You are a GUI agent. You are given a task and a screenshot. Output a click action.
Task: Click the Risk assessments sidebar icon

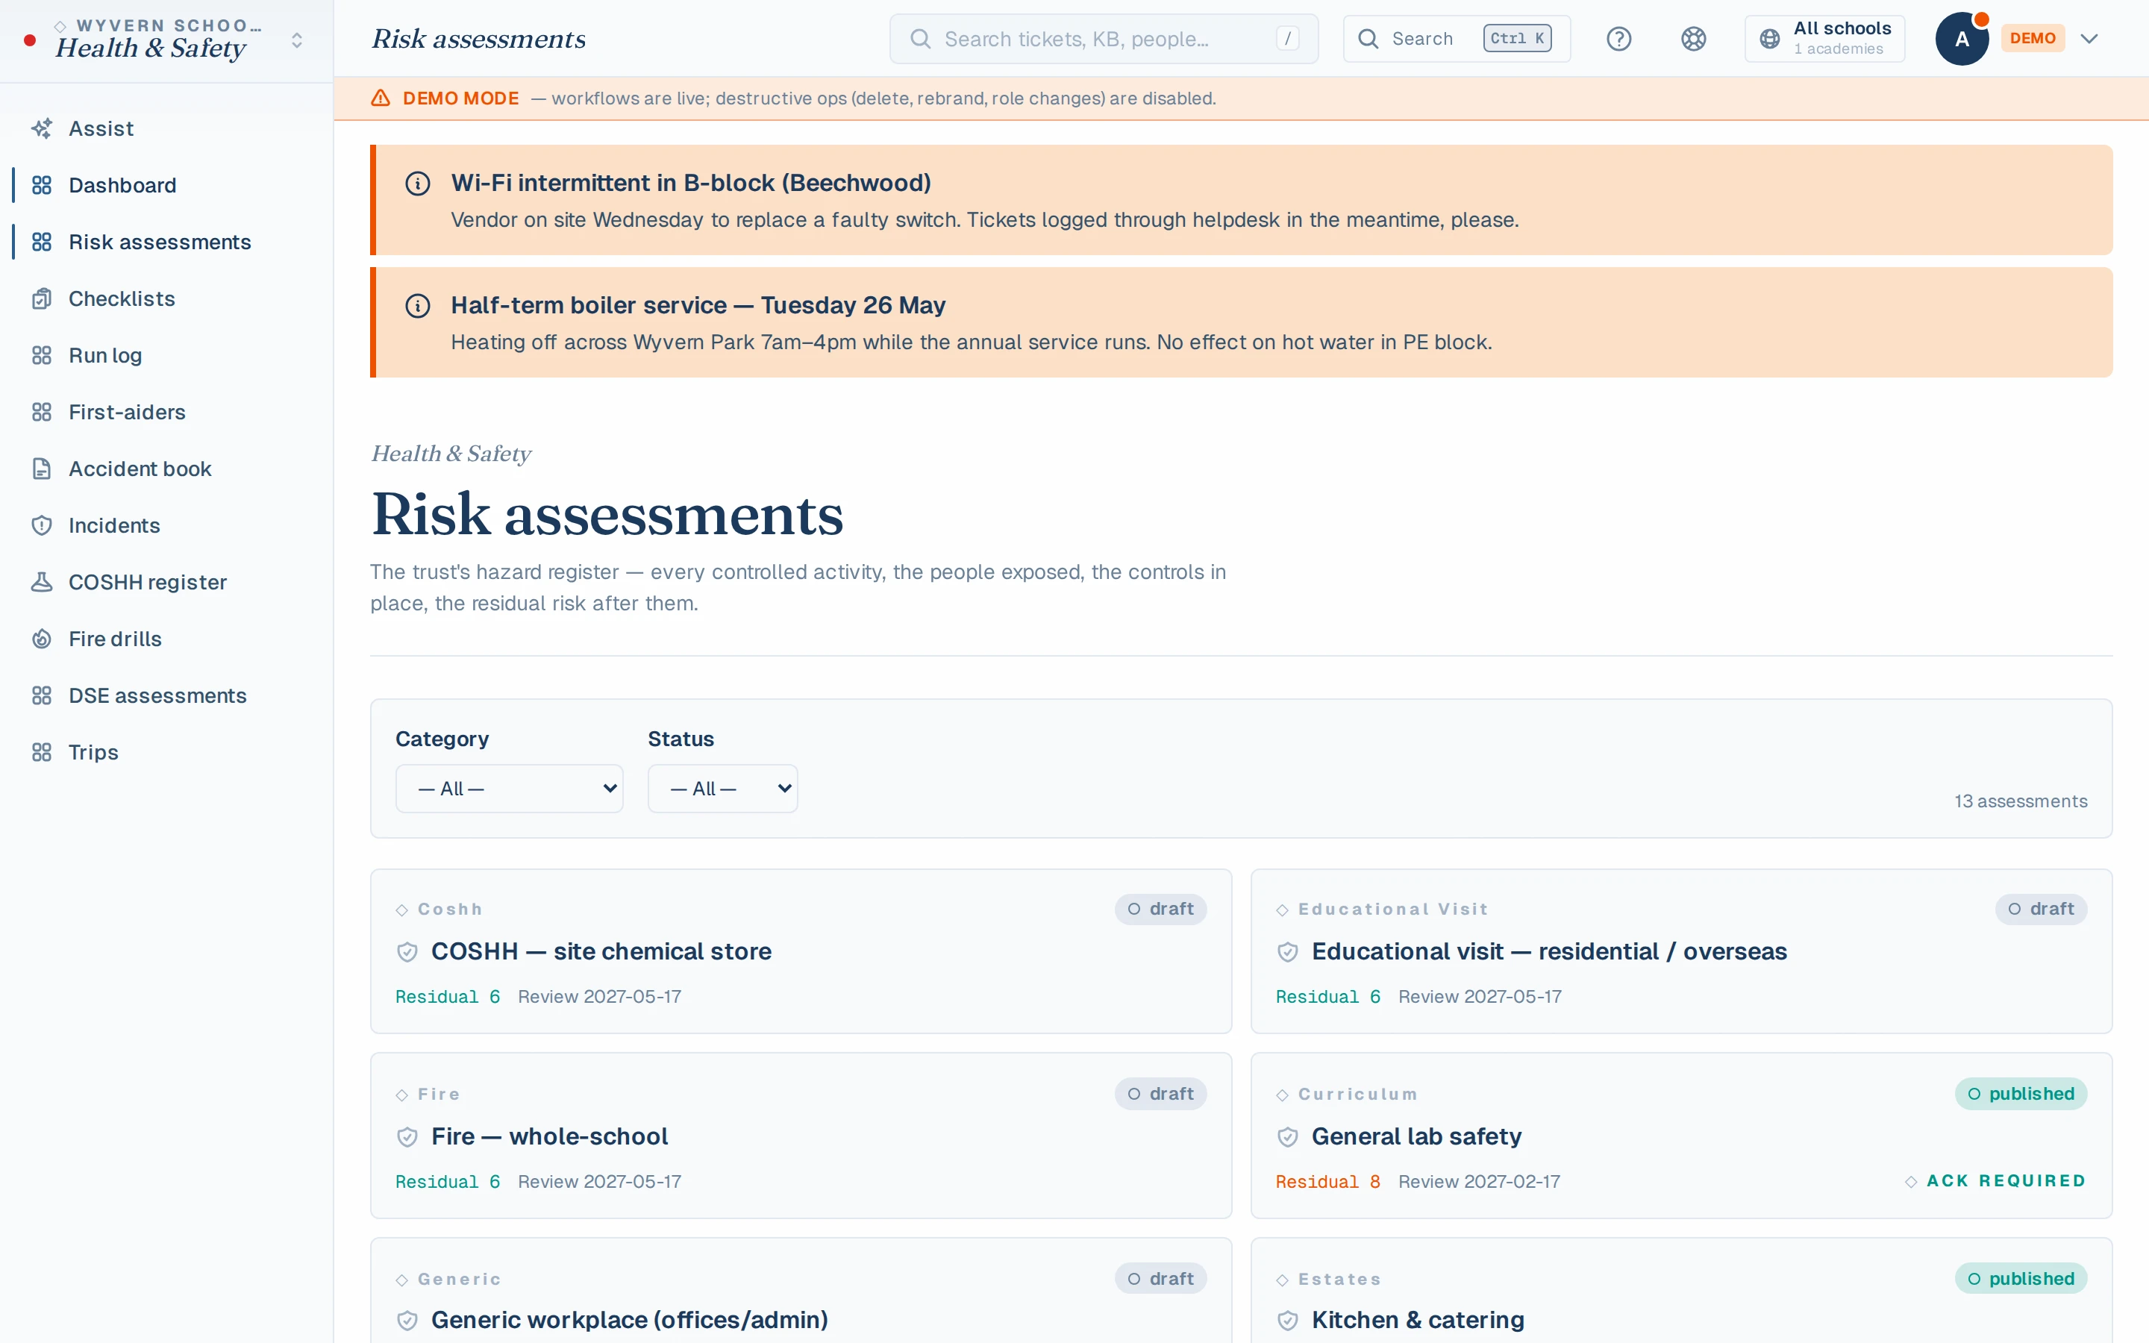pyautogui.click(x=42, y=242)
